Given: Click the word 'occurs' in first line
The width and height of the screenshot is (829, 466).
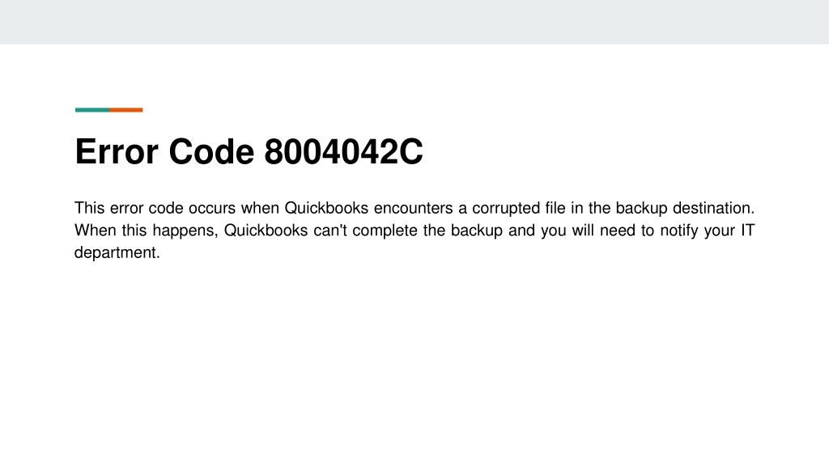Looking at the screenshot, I should [212, 208].
